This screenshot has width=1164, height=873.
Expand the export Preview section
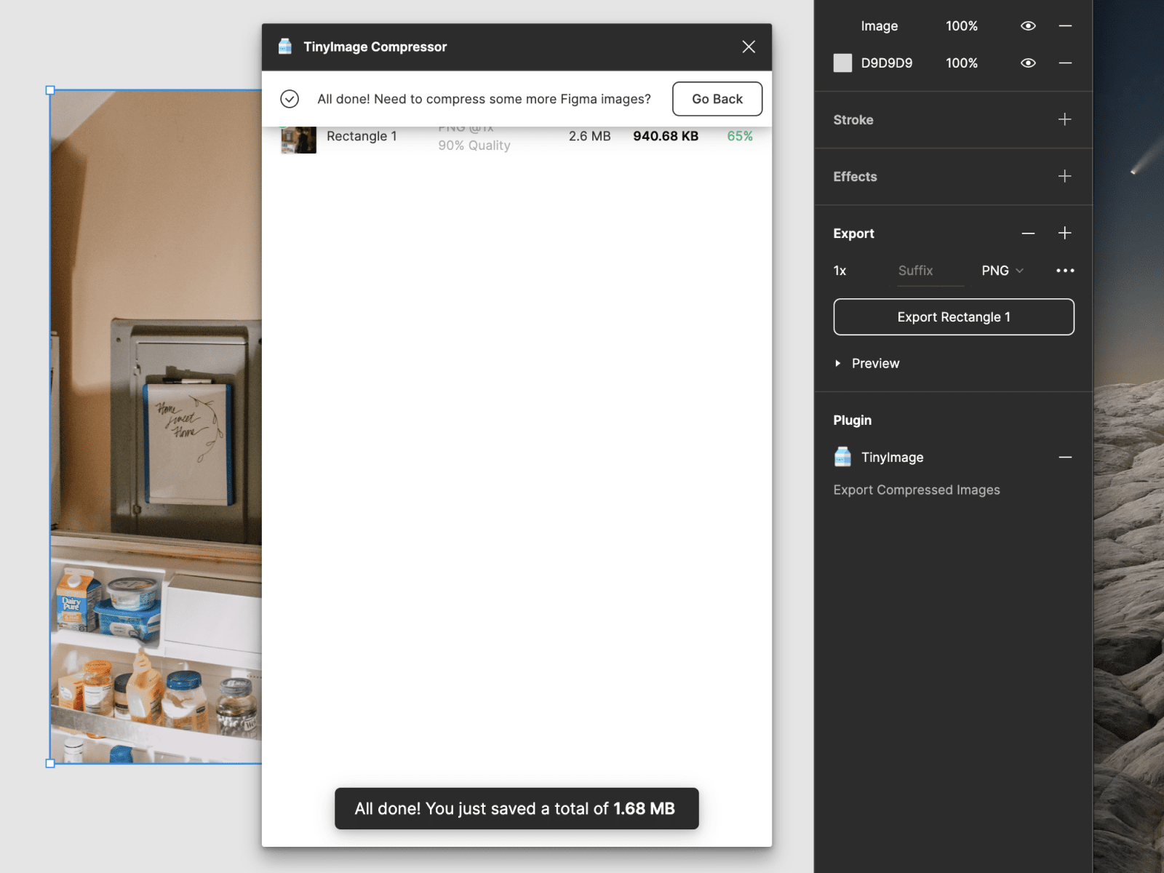pyautogui.click(x=838, y=363)
